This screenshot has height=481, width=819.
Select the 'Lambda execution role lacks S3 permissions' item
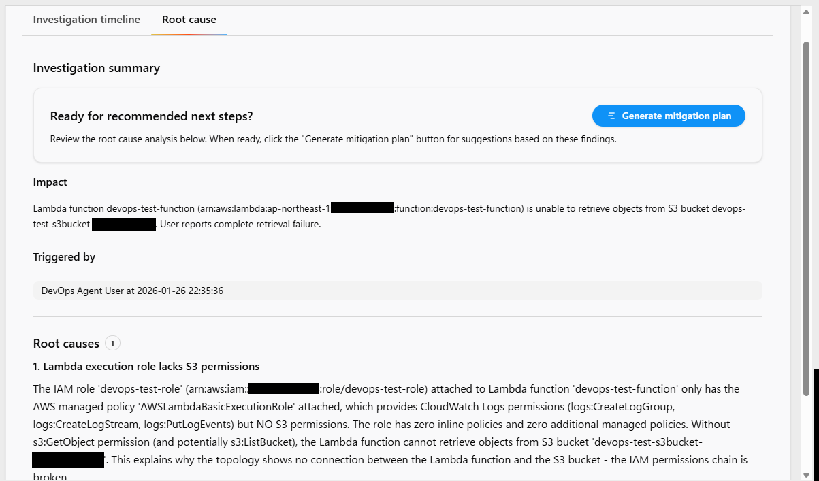146,367
